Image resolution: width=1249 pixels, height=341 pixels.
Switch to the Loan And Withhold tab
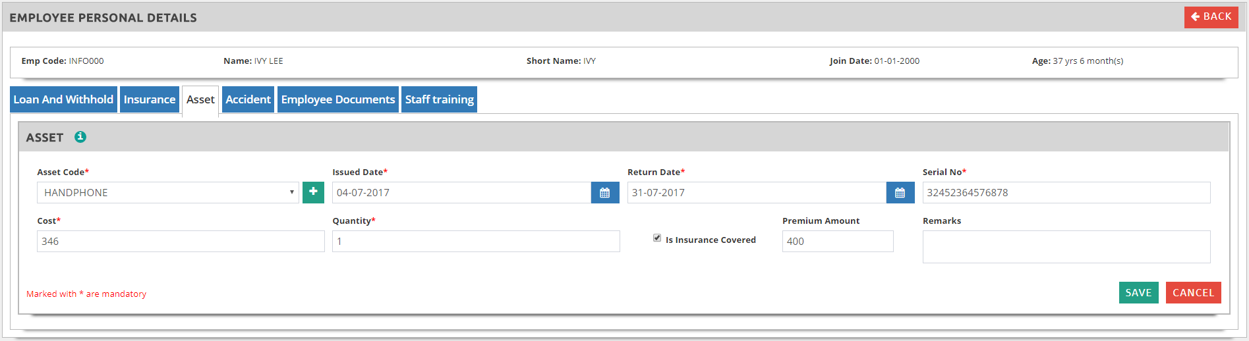coord(63,99)
